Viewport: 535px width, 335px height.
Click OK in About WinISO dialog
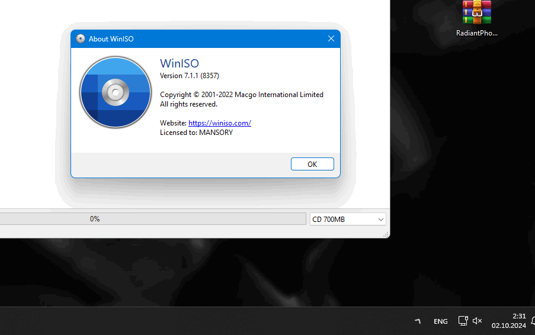tap(312, 164)
